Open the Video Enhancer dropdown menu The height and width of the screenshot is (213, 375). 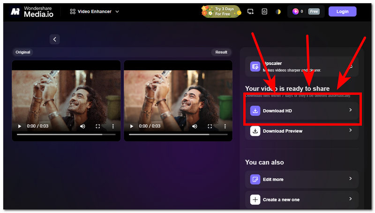95,11
